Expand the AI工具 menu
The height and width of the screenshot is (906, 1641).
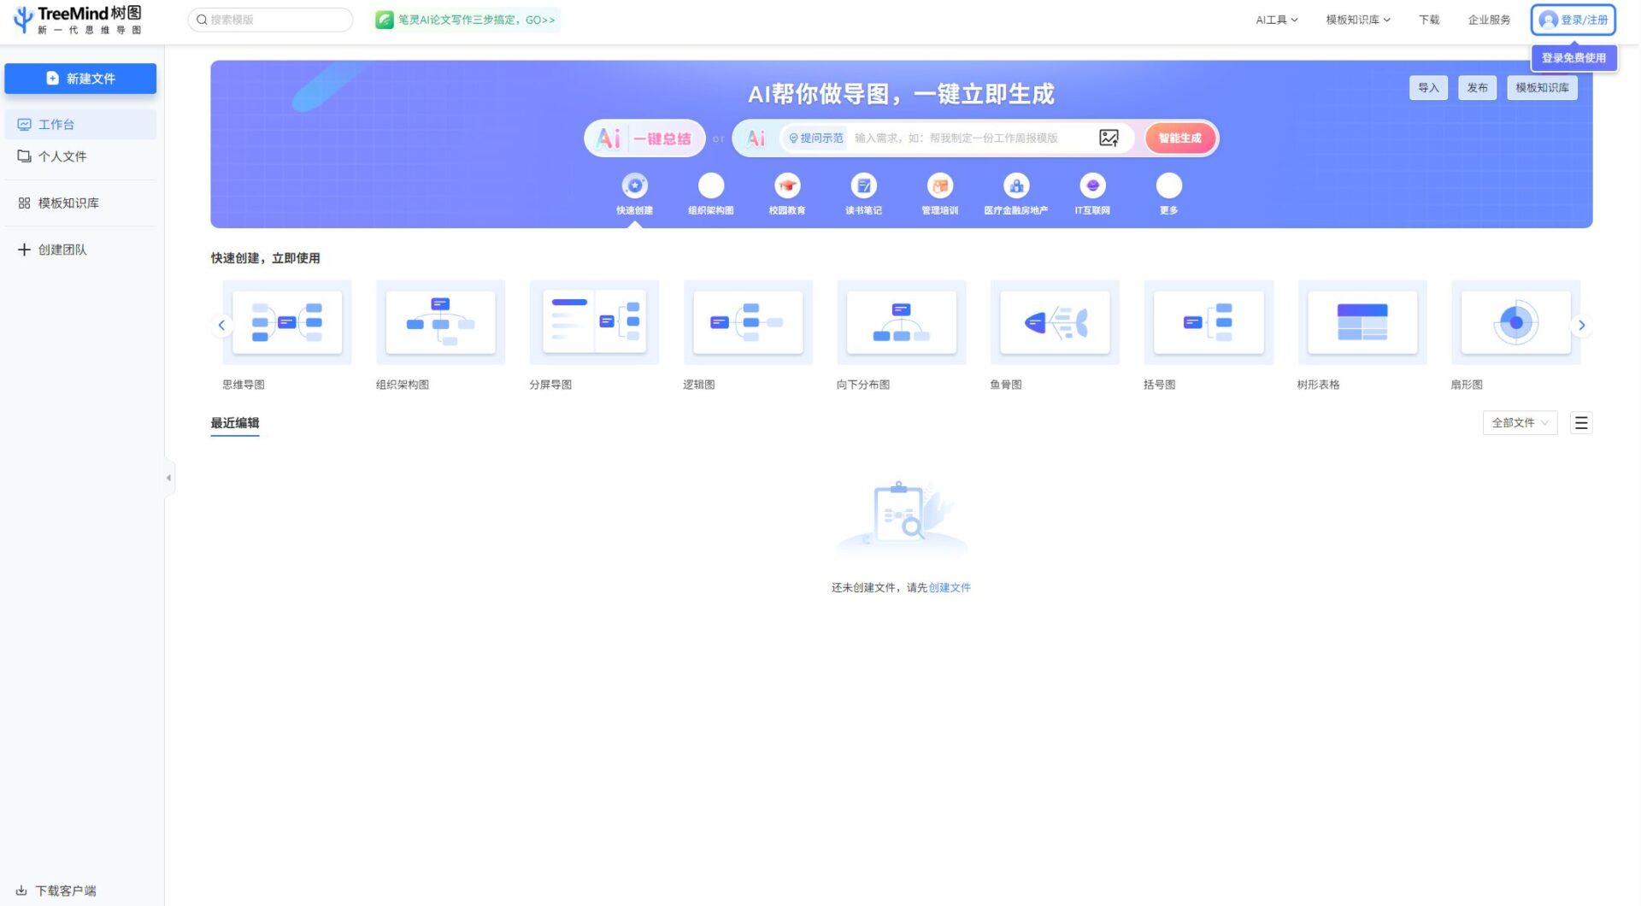point(1275,19)
